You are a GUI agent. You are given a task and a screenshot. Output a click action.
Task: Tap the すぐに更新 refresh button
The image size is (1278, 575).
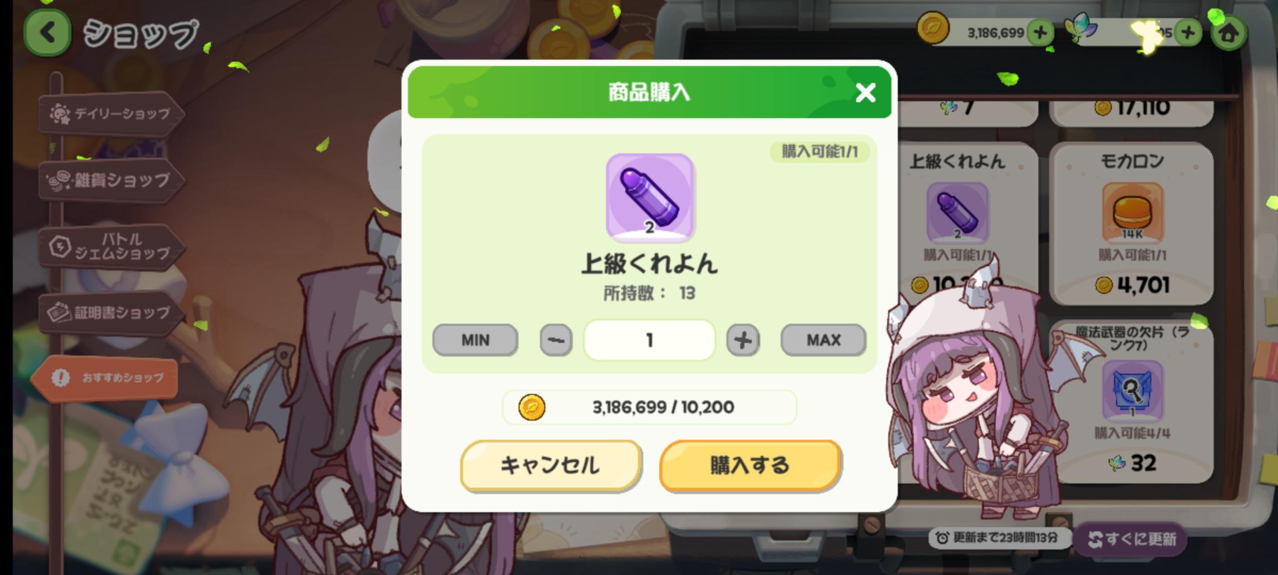1132,539
